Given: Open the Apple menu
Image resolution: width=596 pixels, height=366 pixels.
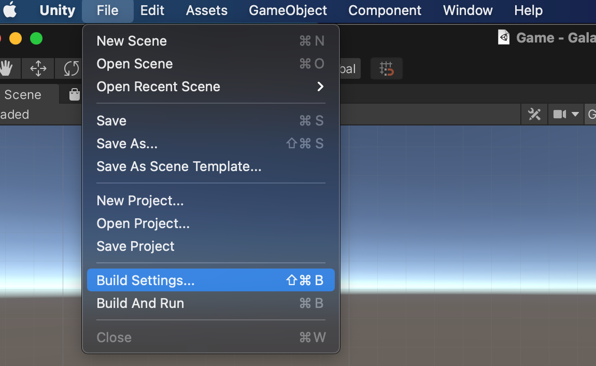Looking at the screenshot, I should (x=11, y=10).
